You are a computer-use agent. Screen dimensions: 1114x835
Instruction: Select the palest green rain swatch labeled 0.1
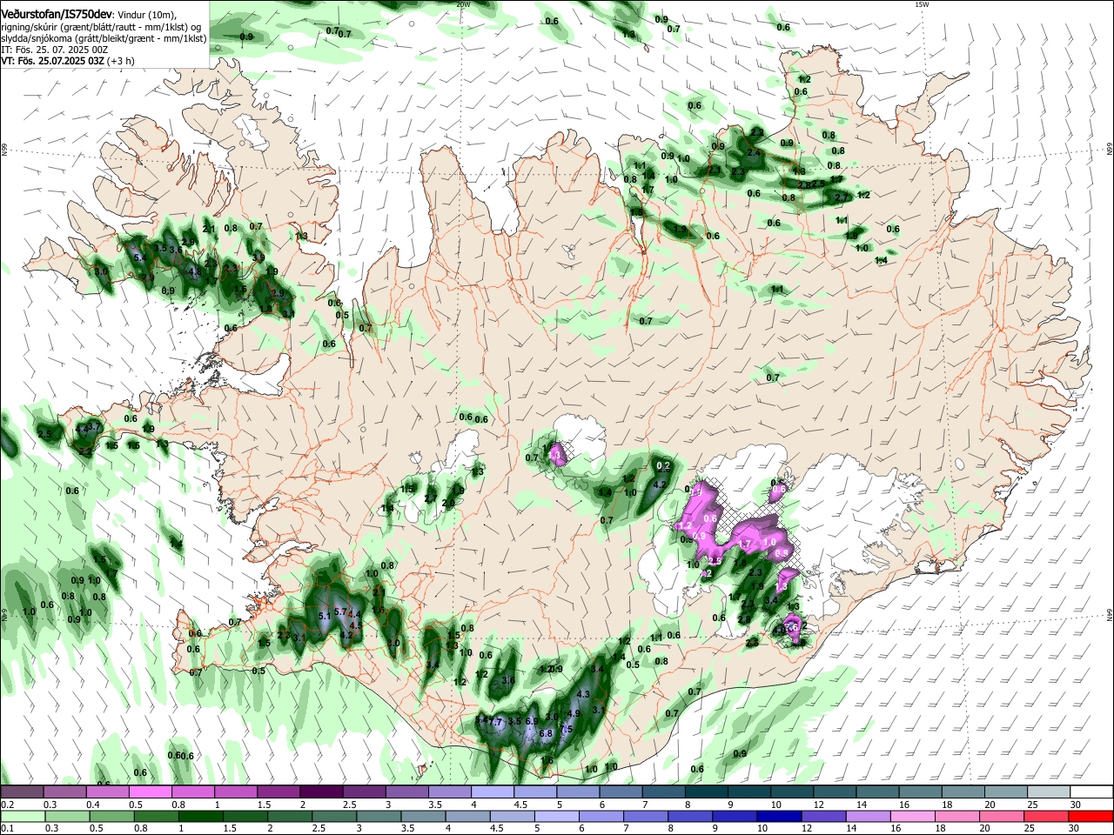coord(23,817)
